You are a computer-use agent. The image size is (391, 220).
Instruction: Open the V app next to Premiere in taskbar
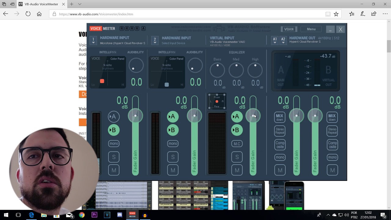[x=107, y=215]
